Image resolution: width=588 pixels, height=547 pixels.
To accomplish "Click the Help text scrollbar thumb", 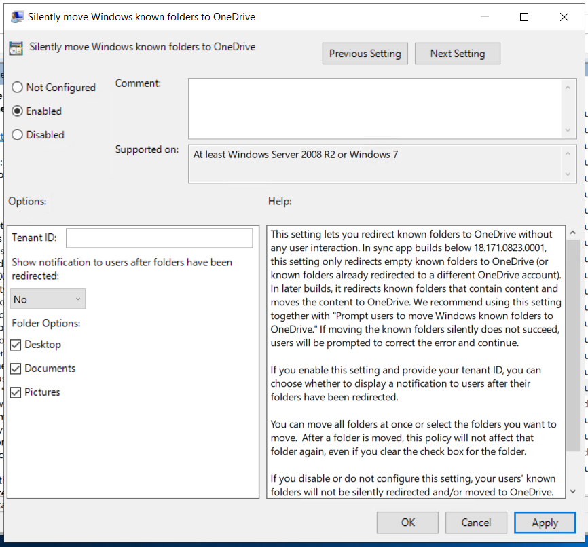I will tap(573, 345).
